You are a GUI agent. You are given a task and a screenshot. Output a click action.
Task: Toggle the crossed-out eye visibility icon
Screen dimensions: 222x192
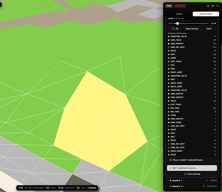point(208,6)
